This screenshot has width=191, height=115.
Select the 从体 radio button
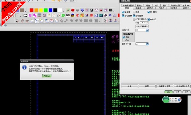coord(124,37)
